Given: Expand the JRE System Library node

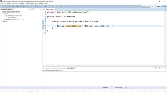Looking at the screenshot, I should point(3,20).
